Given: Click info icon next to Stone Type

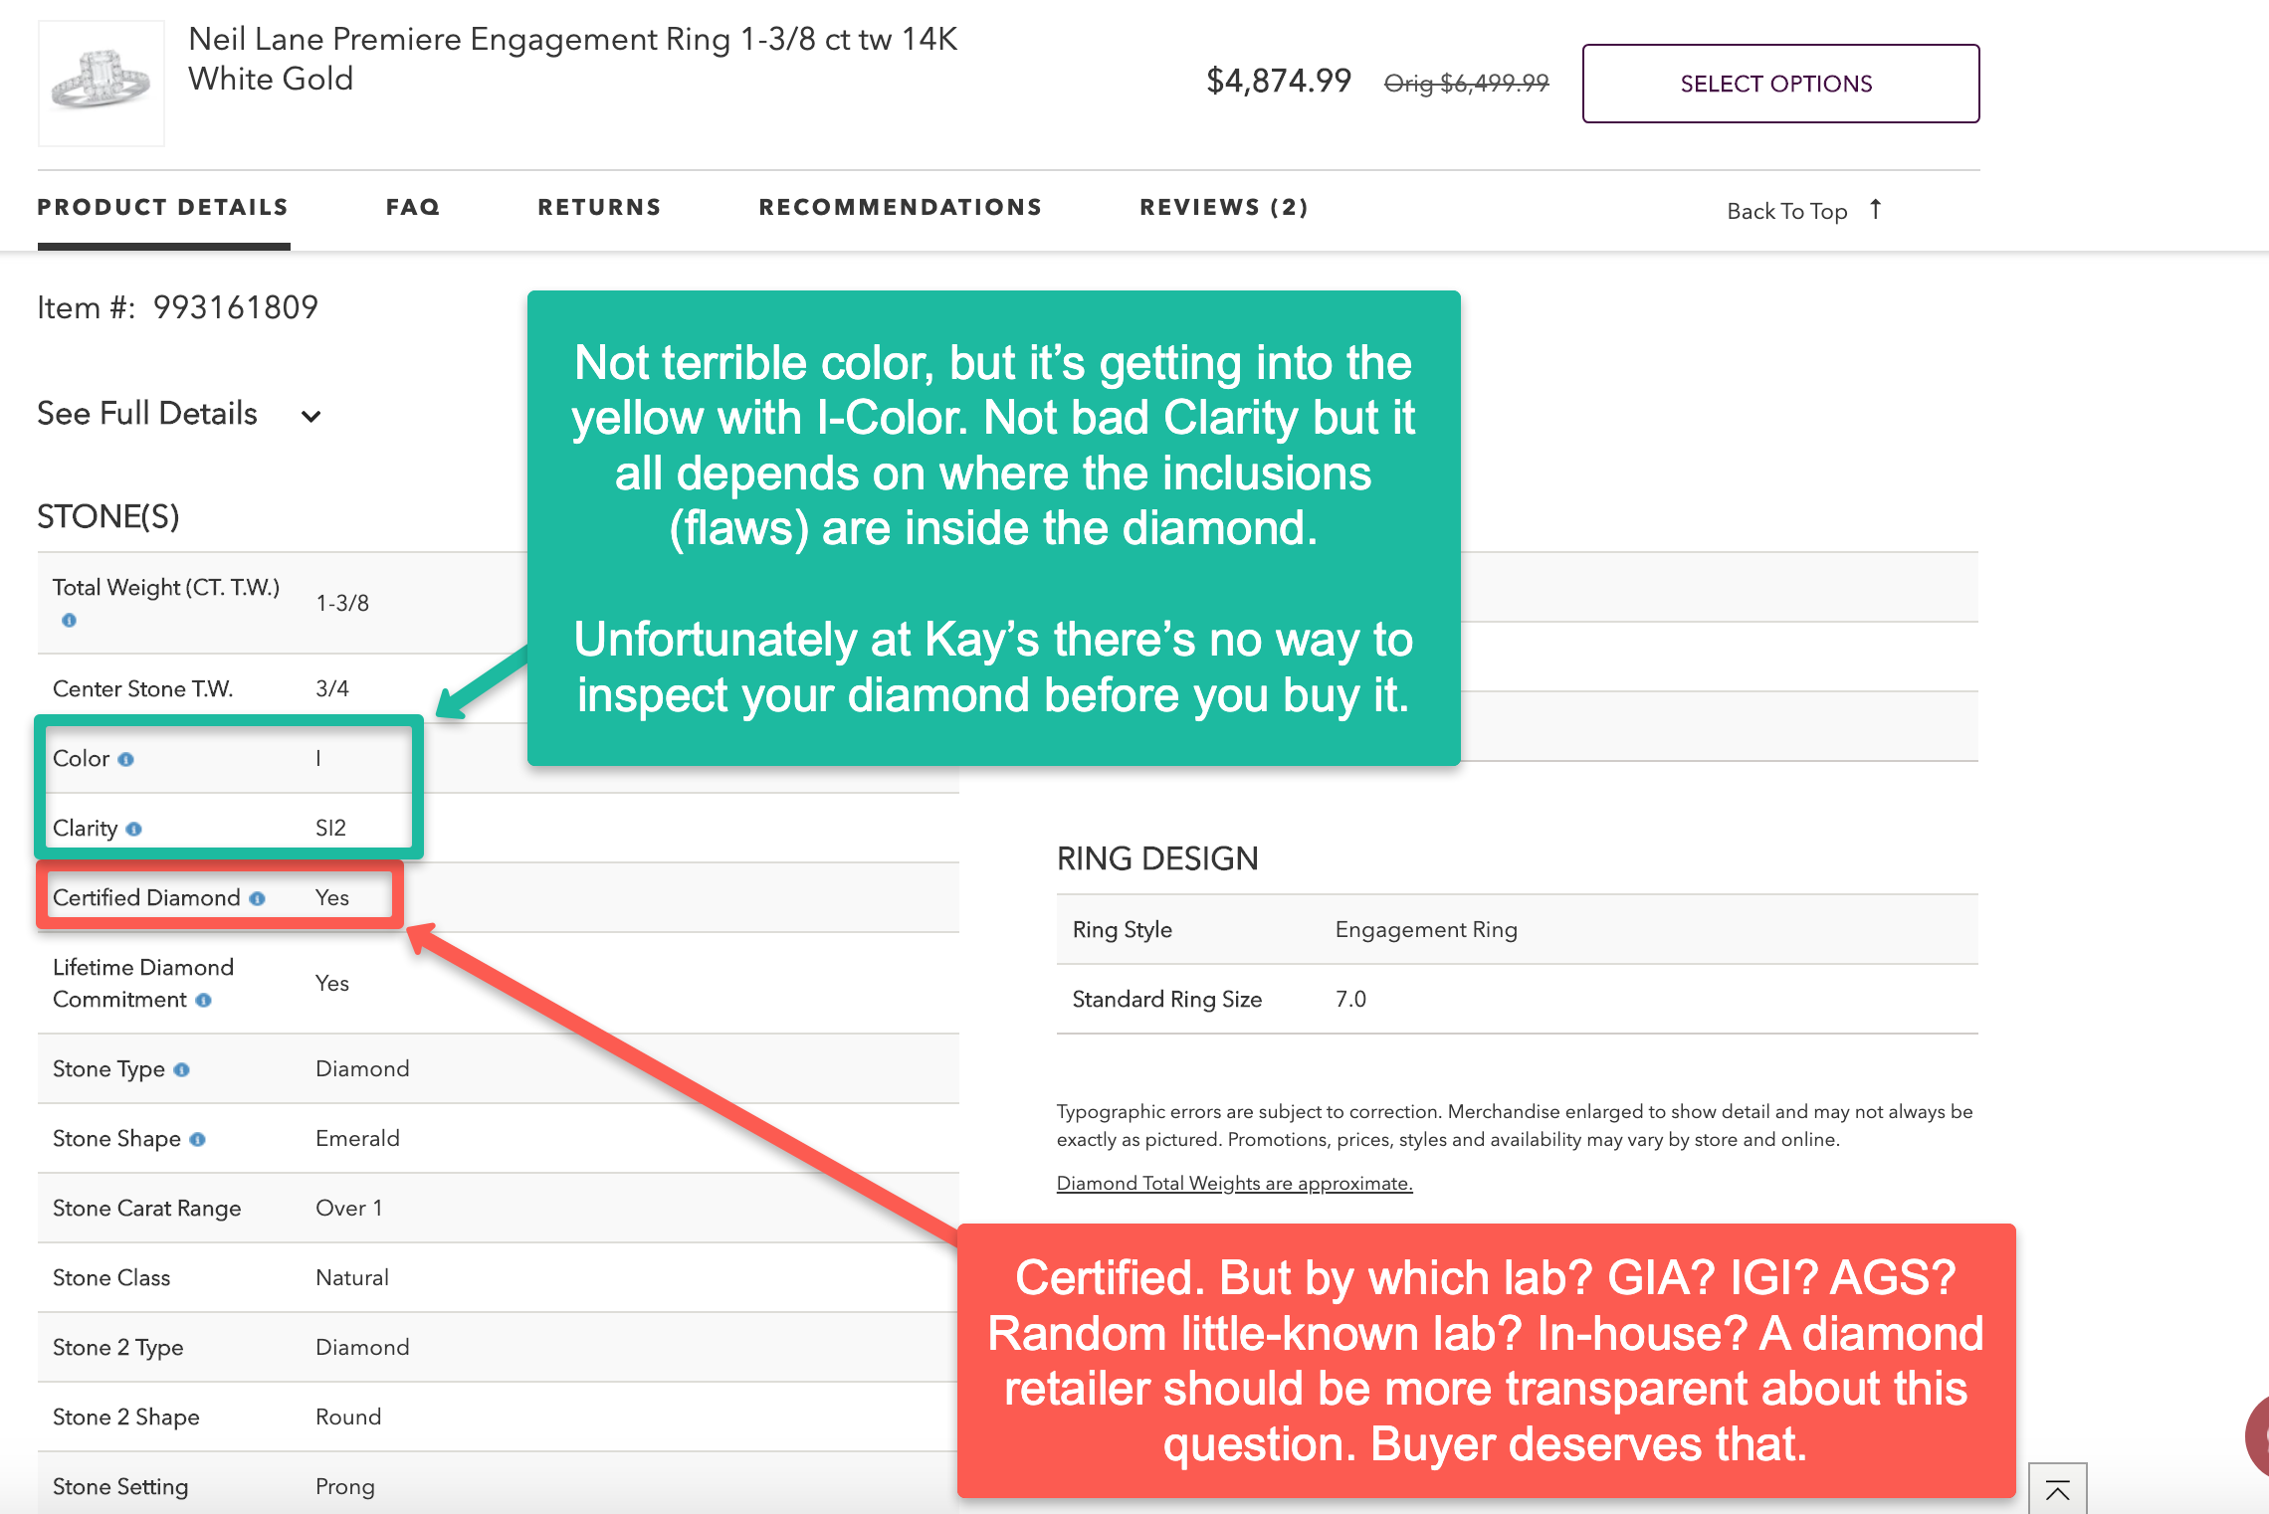Looking at the screenshot, I should [181, 1069].
